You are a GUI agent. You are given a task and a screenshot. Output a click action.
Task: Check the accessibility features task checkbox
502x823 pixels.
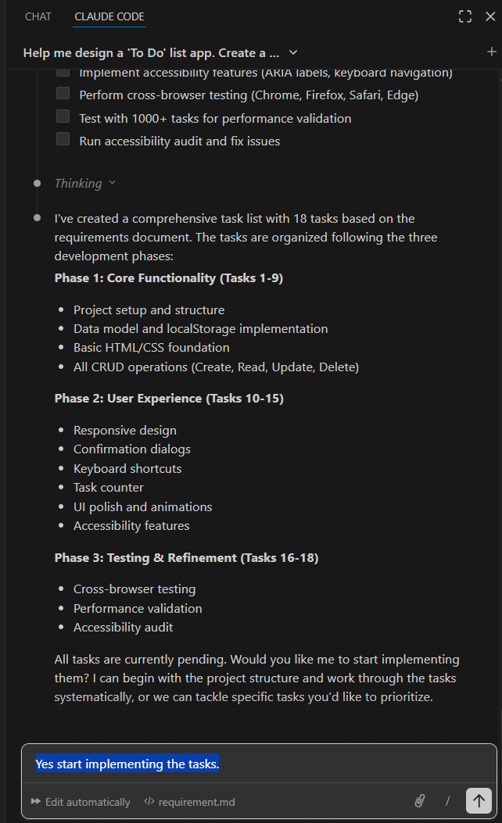[63, 73]
